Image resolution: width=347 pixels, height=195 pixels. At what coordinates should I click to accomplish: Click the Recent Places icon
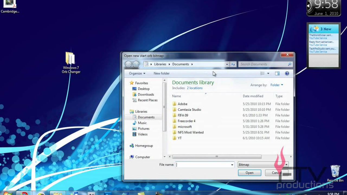[x=134, y=100]
